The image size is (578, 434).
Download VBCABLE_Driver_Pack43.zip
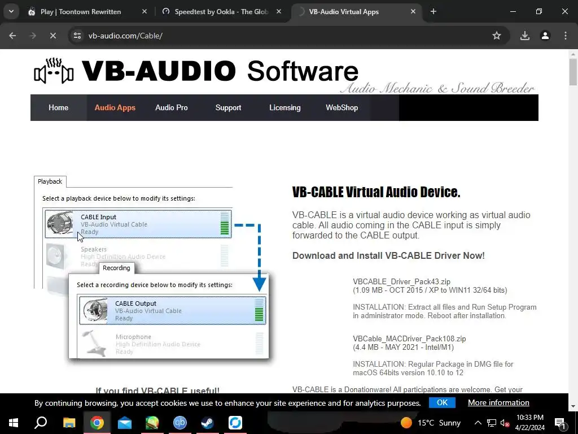coord(401,281)
